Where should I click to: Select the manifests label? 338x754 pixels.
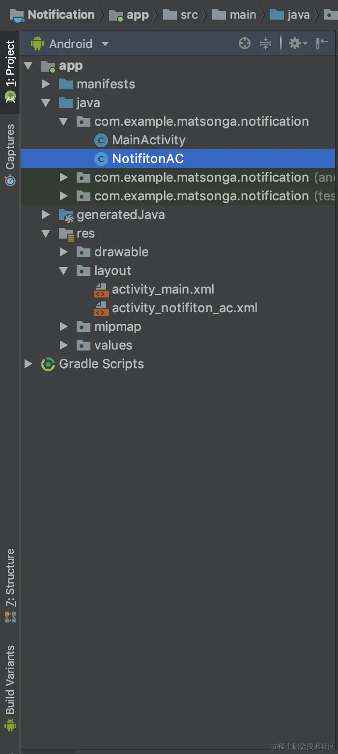click(x=106, y=84)
